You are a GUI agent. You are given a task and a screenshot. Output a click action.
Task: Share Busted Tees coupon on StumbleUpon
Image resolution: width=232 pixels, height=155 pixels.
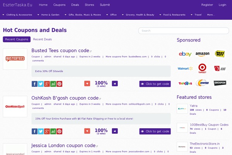tap(53, 84)
